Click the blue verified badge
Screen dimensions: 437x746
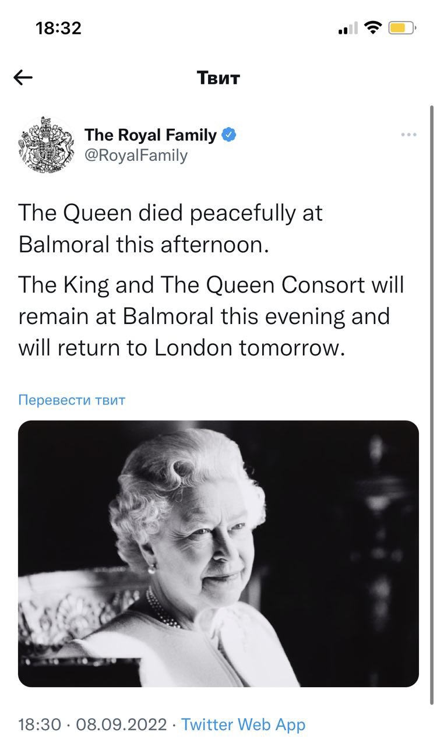tap(229, 135)
